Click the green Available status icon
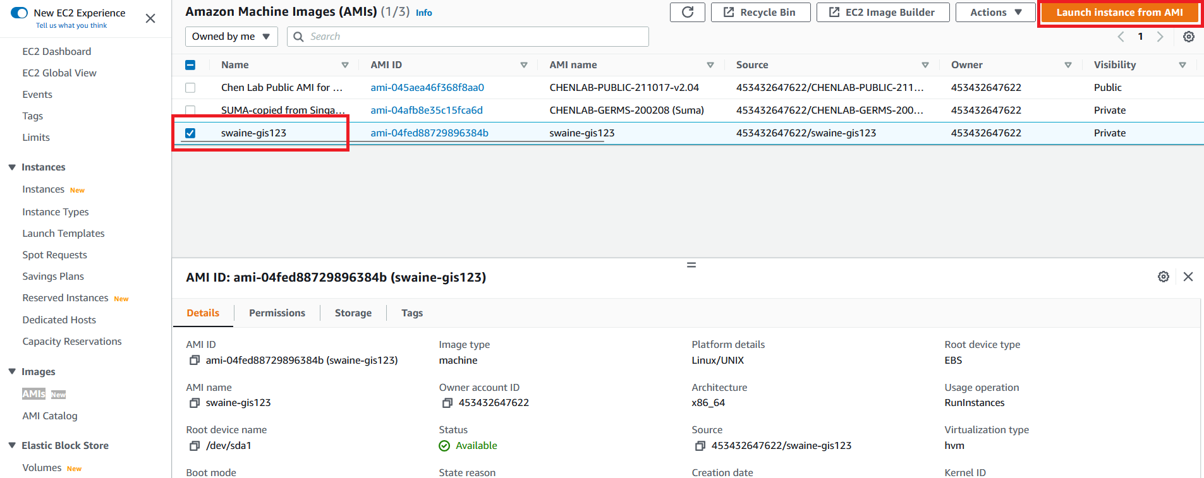This screenshot has height=478, width=1204. point(444,446)
